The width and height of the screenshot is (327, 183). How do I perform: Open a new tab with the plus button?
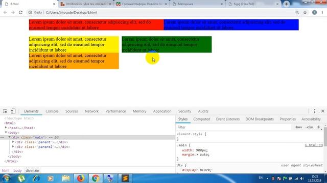tap(286, 4)
